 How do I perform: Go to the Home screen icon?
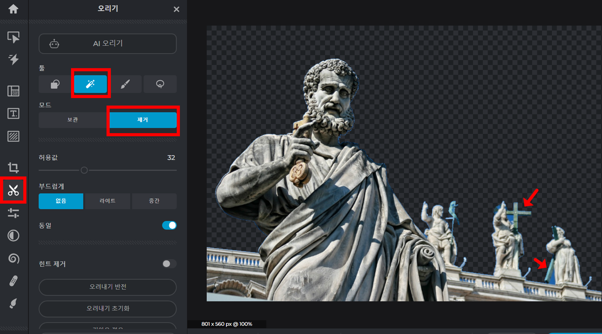tap(13, 9)
